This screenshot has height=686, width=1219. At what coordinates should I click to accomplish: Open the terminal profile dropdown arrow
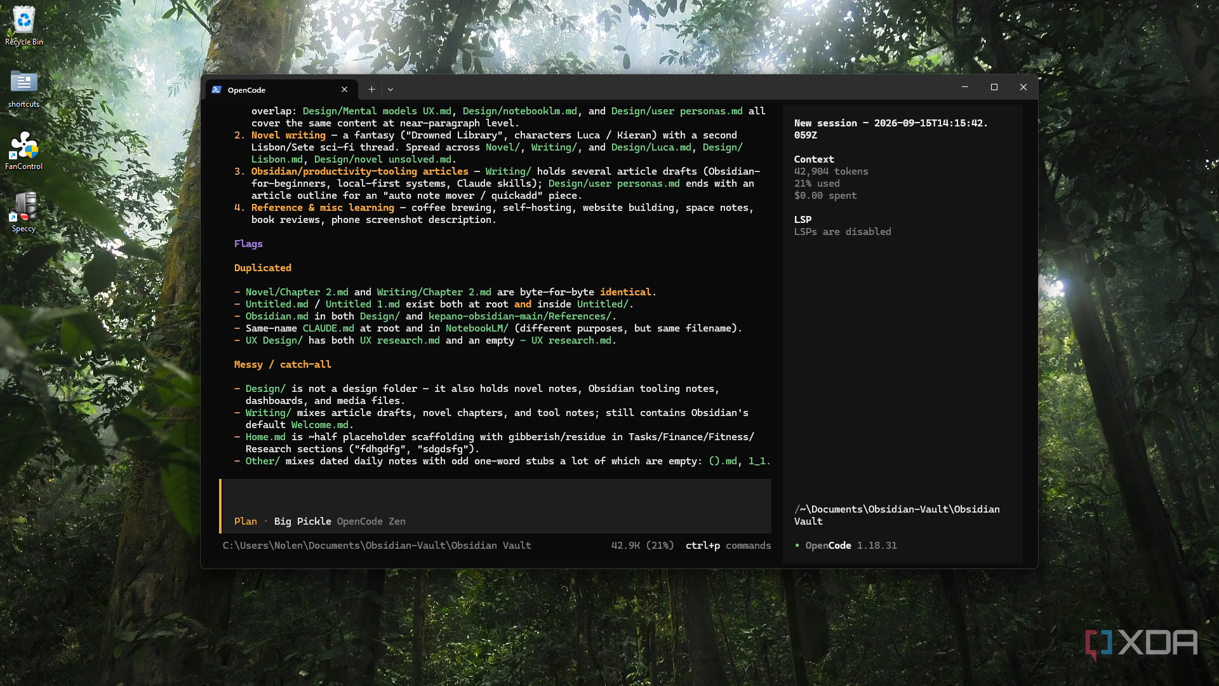pyautogui.click(x=390, y=90)
